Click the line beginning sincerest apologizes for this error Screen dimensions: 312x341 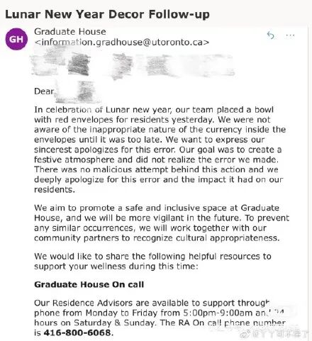[x=157, y=150]
